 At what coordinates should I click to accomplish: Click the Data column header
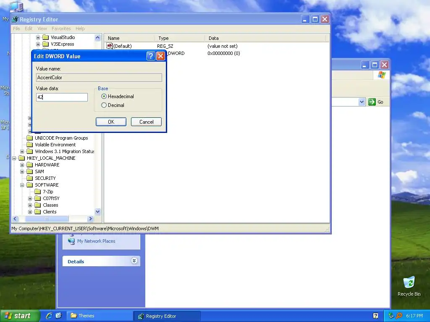[265, 38]
